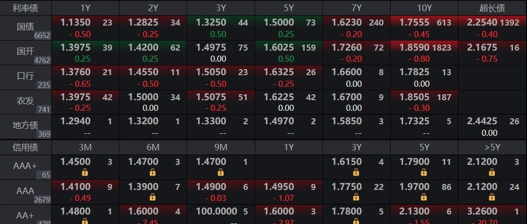527x224 pixels.
Task: Click AAA+ 5Y yield 1.7900
Action: point(414,161)
